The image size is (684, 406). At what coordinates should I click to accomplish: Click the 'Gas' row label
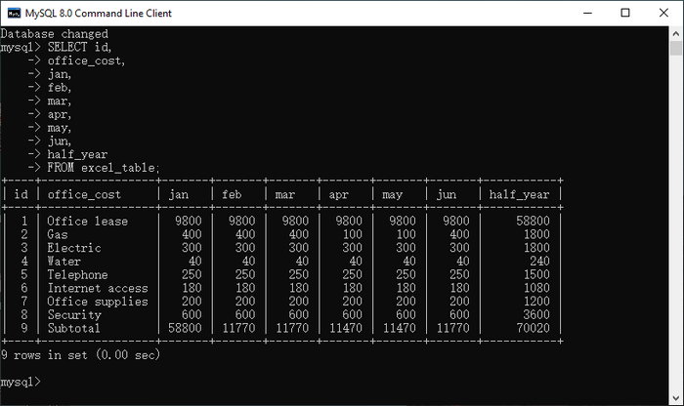pyautogui.click(x=57, y=235)
